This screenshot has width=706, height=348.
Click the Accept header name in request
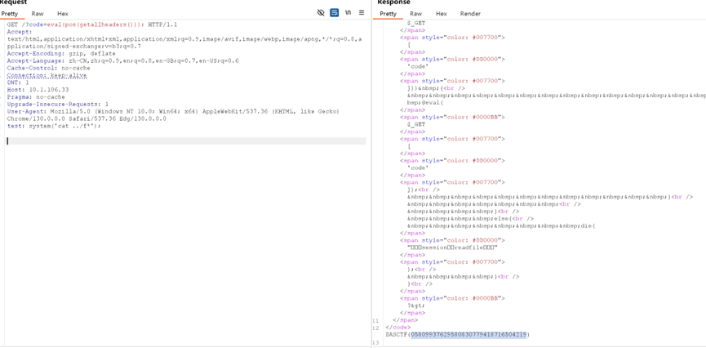(20, 32)
